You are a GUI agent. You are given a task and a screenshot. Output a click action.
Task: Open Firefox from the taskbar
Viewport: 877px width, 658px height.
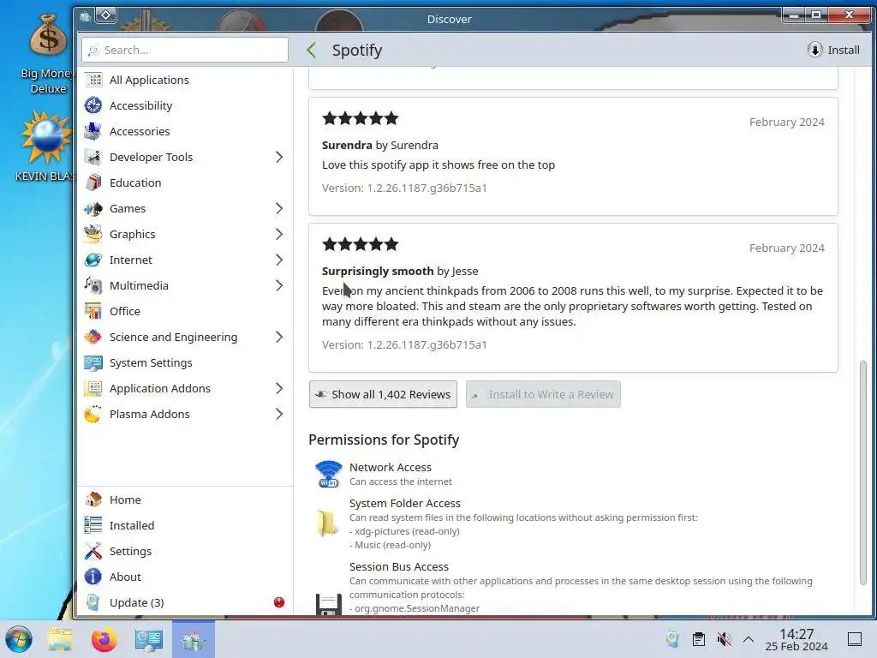pyautogui.click(x=104, y=639)
